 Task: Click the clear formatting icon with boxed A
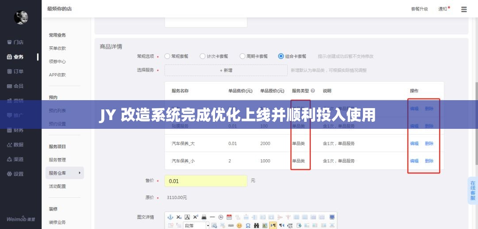[187, 217]
